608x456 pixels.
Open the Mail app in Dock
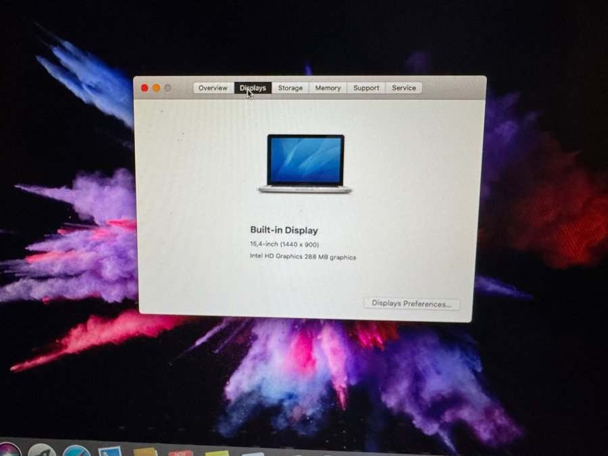tap(109, 451)
